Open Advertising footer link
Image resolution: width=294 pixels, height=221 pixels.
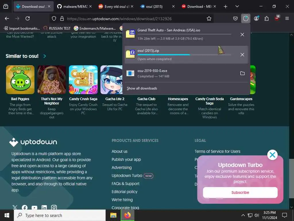pos(121,168)
